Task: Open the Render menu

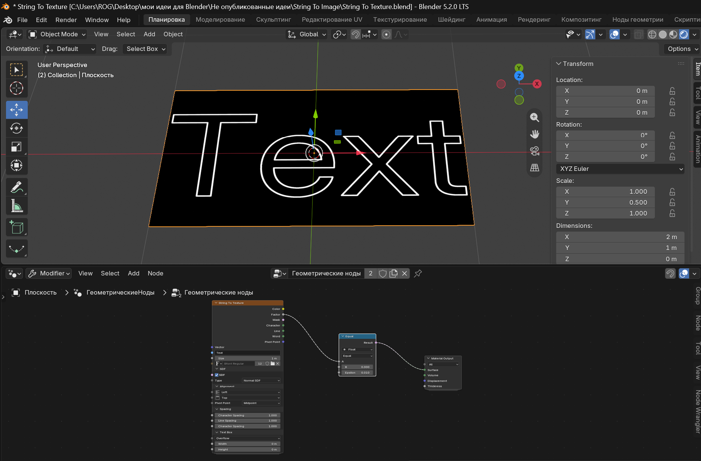Action: (x=66, y=20)
